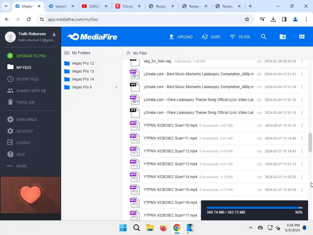
Task: Open the SORT menu
Action: pyautogui.click(x=211, y=37)
